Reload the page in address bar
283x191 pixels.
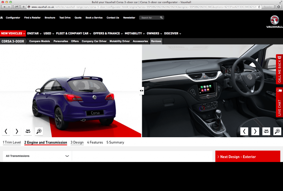(259, 7)
